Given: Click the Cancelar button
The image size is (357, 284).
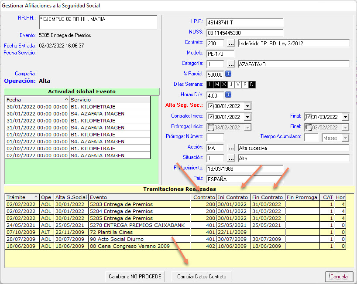Looking at the screenshot, I should pos(339,277).
